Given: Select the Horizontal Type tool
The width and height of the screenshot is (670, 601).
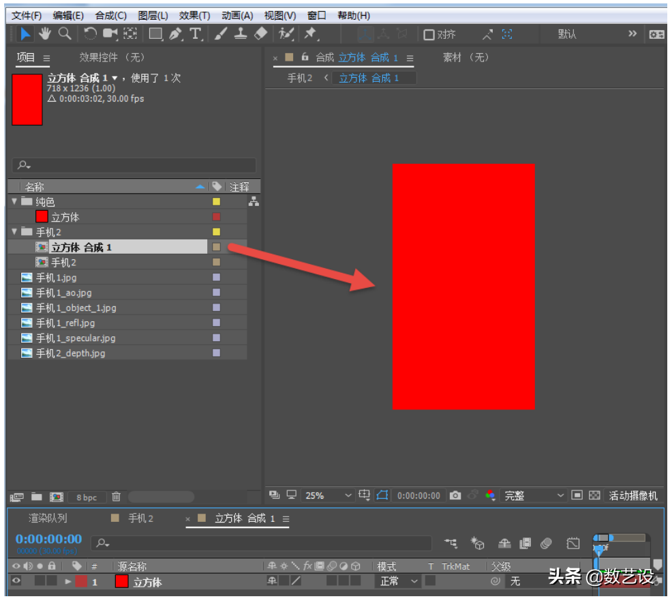Looking at the screenshot, I should point(195,34).
